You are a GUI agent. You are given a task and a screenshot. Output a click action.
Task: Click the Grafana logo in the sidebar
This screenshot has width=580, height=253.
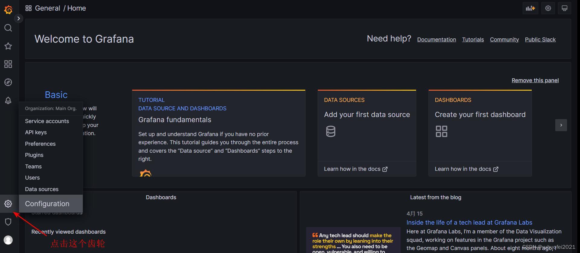pos(8,10)
